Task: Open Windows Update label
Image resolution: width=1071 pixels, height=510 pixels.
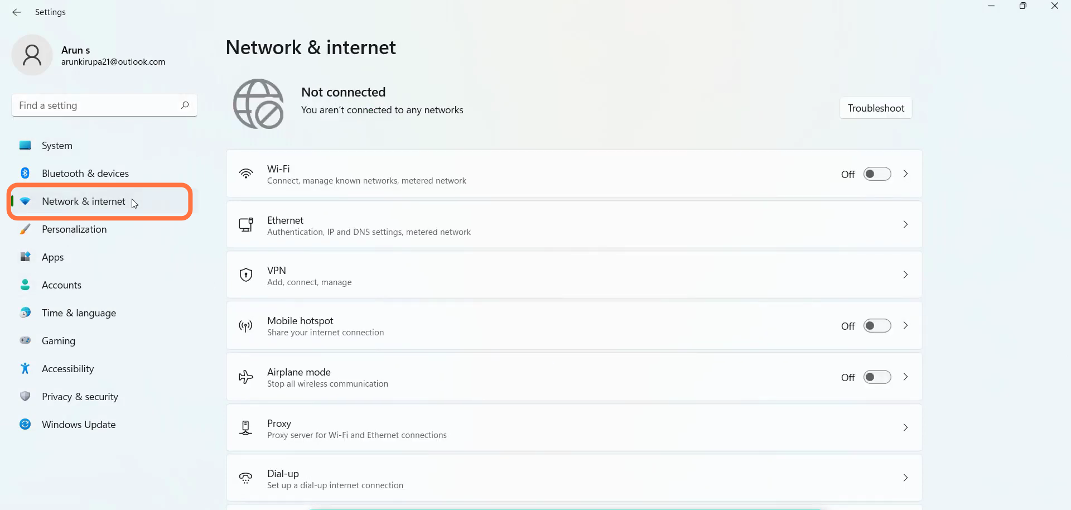Action: click(x=79, y=425)
